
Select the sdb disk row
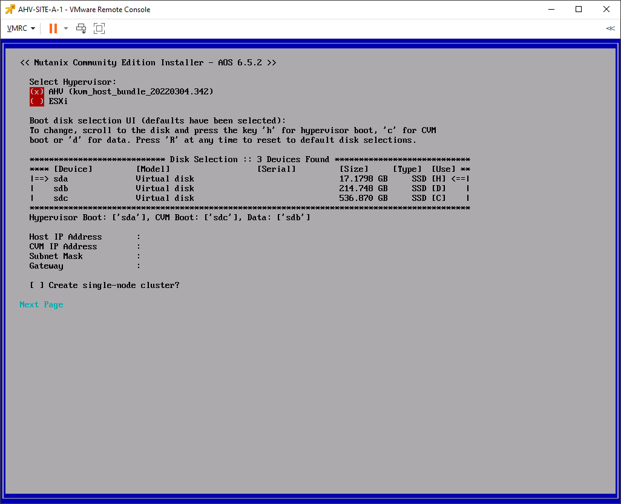[250, 188]
